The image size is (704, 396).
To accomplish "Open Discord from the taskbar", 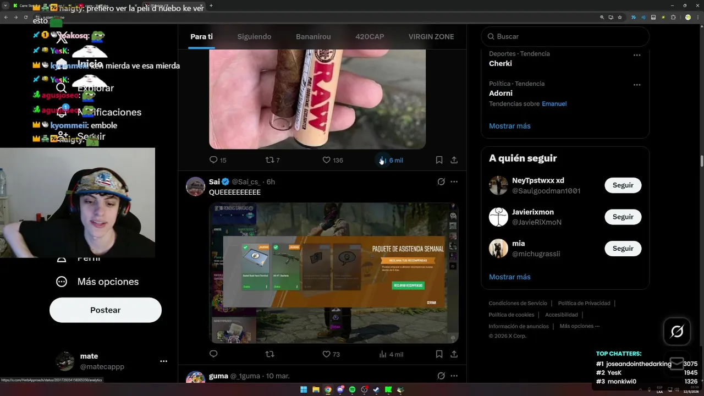I will pyautogui.click(x=340, y=390).
